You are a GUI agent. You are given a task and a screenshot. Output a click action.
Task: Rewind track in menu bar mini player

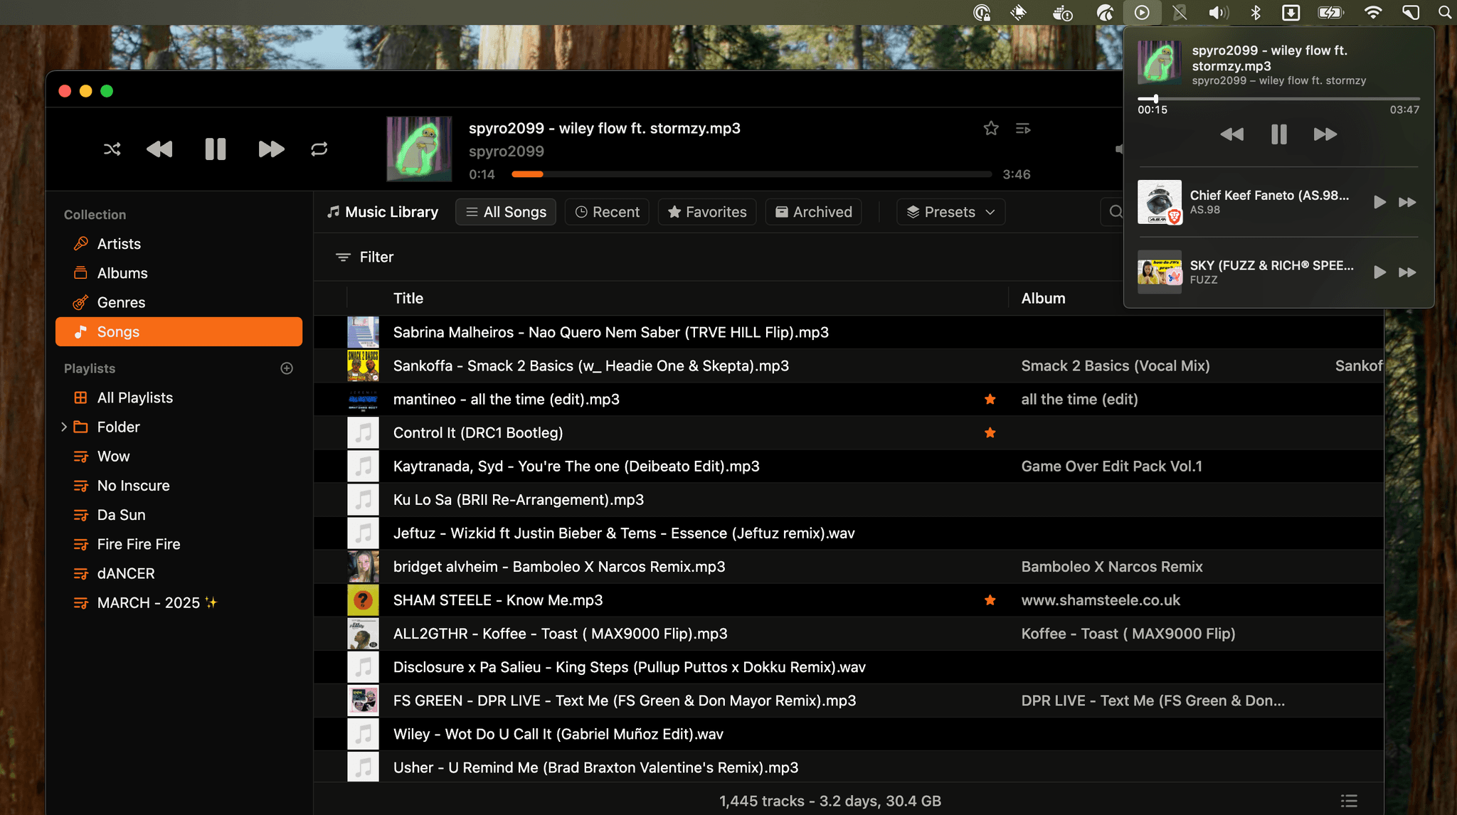coord(1231,134)
